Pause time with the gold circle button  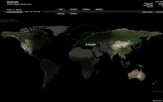tap(7, 12)
